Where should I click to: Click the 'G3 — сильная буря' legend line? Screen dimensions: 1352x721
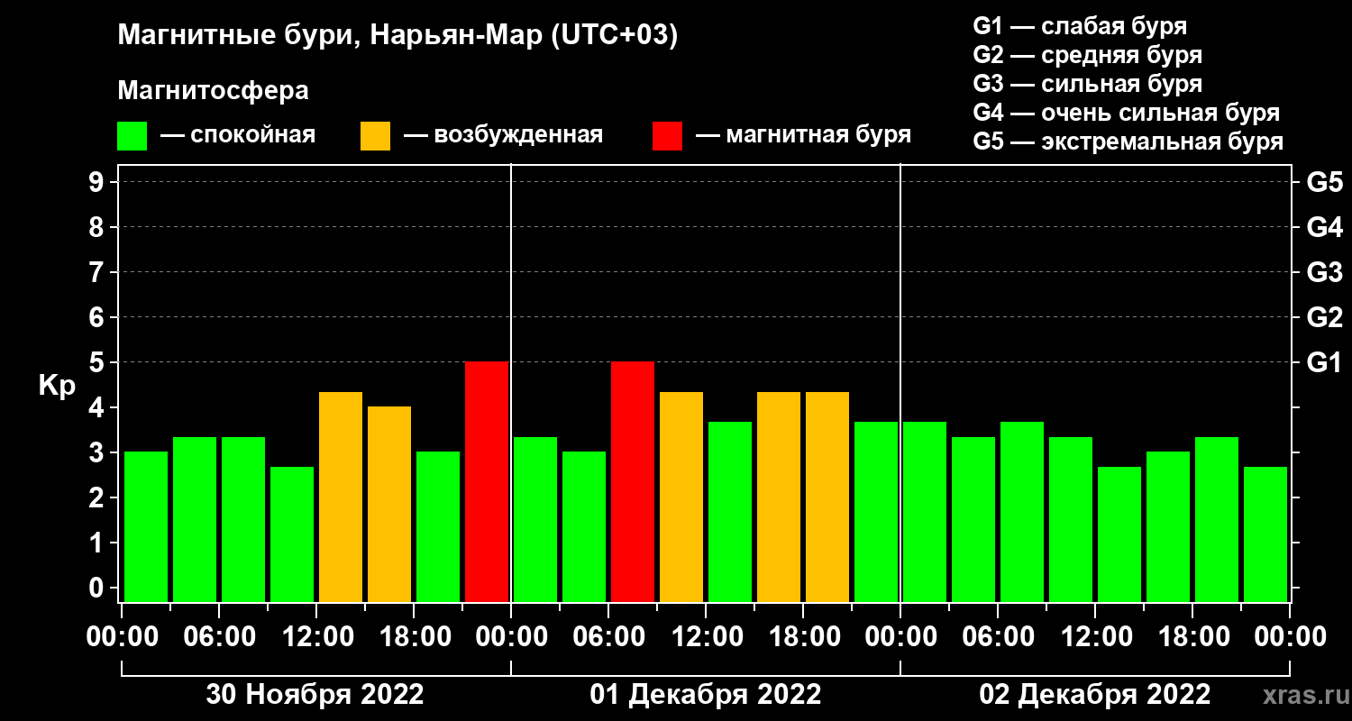(x=1087, y=84)
